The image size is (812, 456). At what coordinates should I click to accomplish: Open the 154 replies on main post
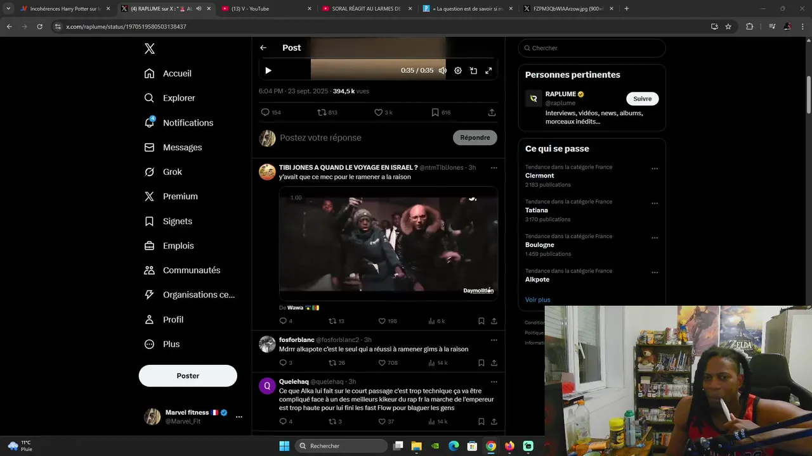tap(271, 112)
